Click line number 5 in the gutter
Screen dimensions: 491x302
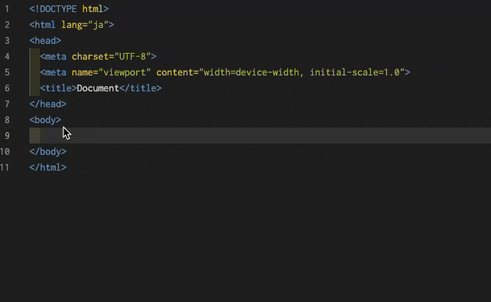click(x=7, y=72)
